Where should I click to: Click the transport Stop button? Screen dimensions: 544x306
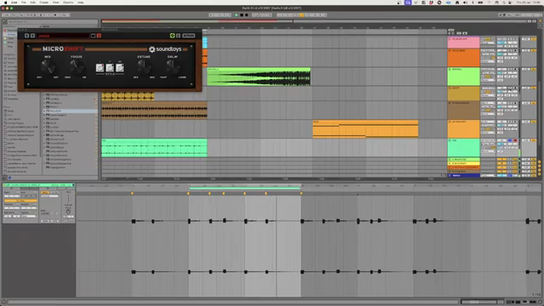point(241,15)
